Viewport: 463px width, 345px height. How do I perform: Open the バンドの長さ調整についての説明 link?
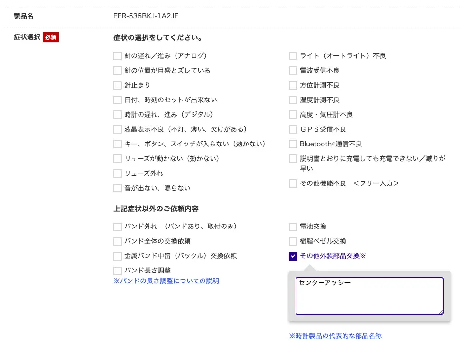click(166, 281)
